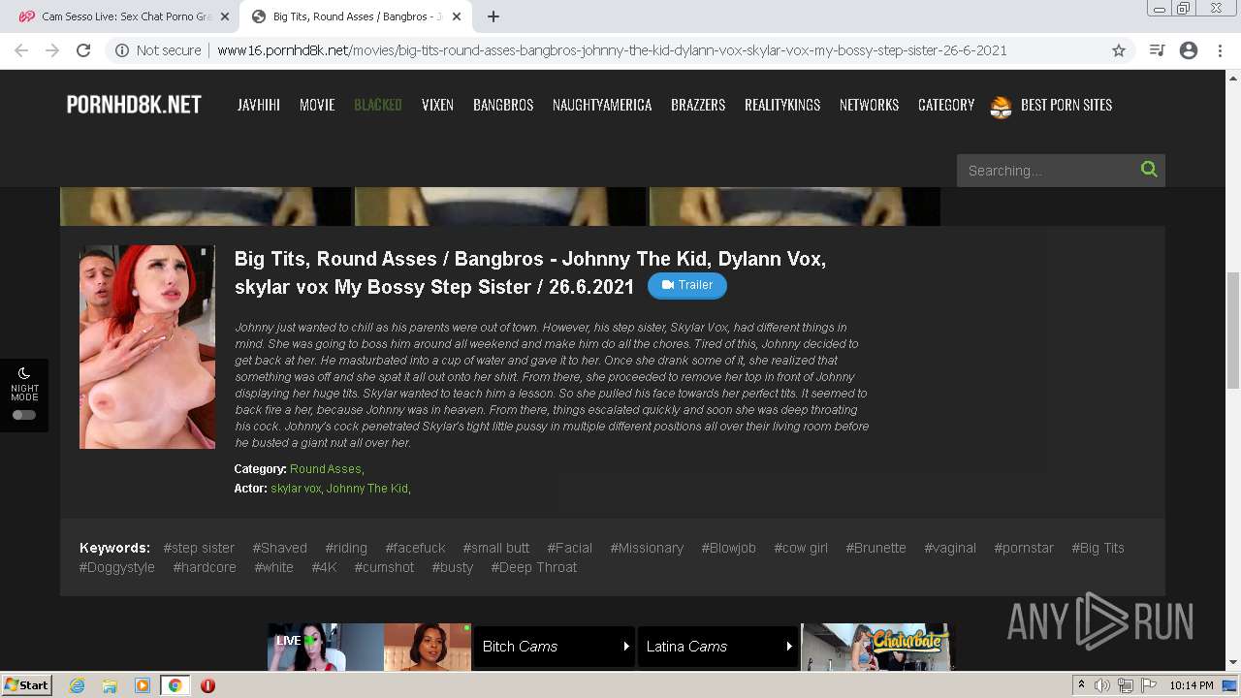
Task: Open the Chrome three-dot menu
Action: (x=1220, y=50)
